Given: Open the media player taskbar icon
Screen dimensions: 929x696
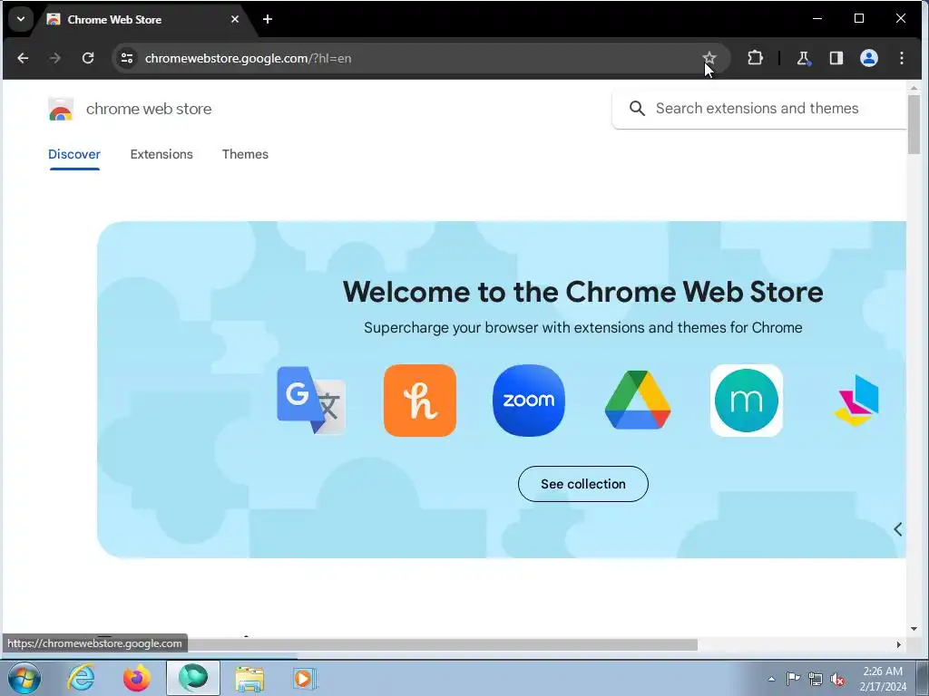Looking at the screenshot, I should click(305, 678).
